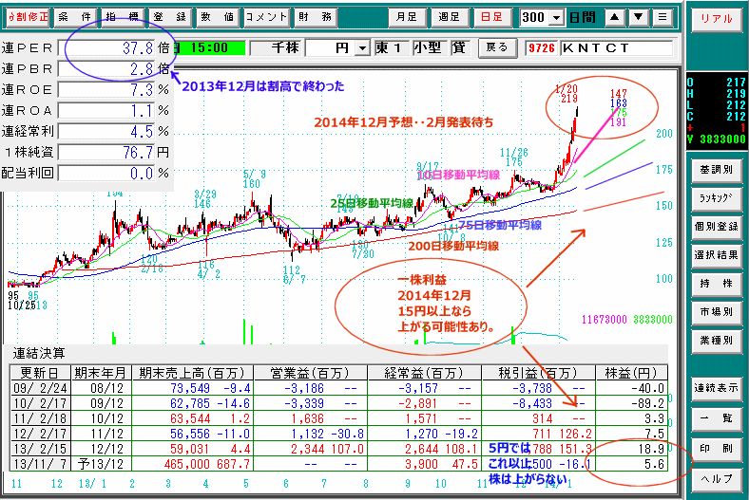Click the 戻る back button
Viewport: 749px width, 500px height.
[497, 47]
